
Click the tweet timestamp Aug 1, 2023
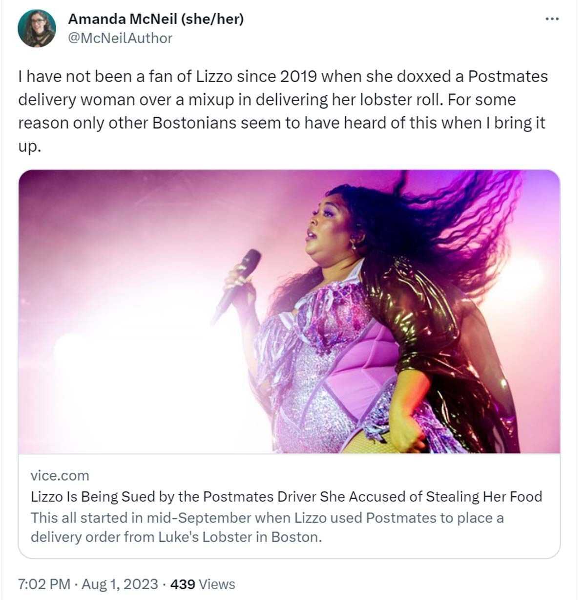pos(121,584)
